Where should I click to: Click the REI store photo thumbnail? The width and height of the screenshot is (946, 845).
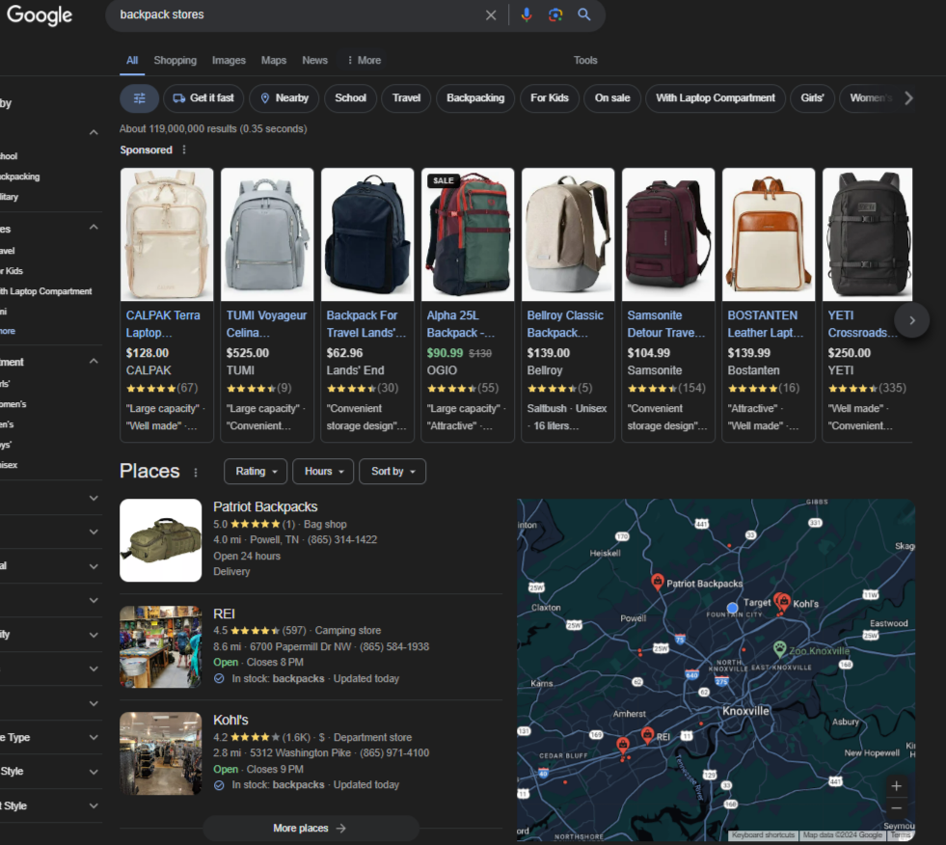[x=160, y=647]
